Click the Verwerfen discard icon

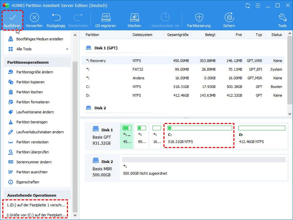coord(34,18)
